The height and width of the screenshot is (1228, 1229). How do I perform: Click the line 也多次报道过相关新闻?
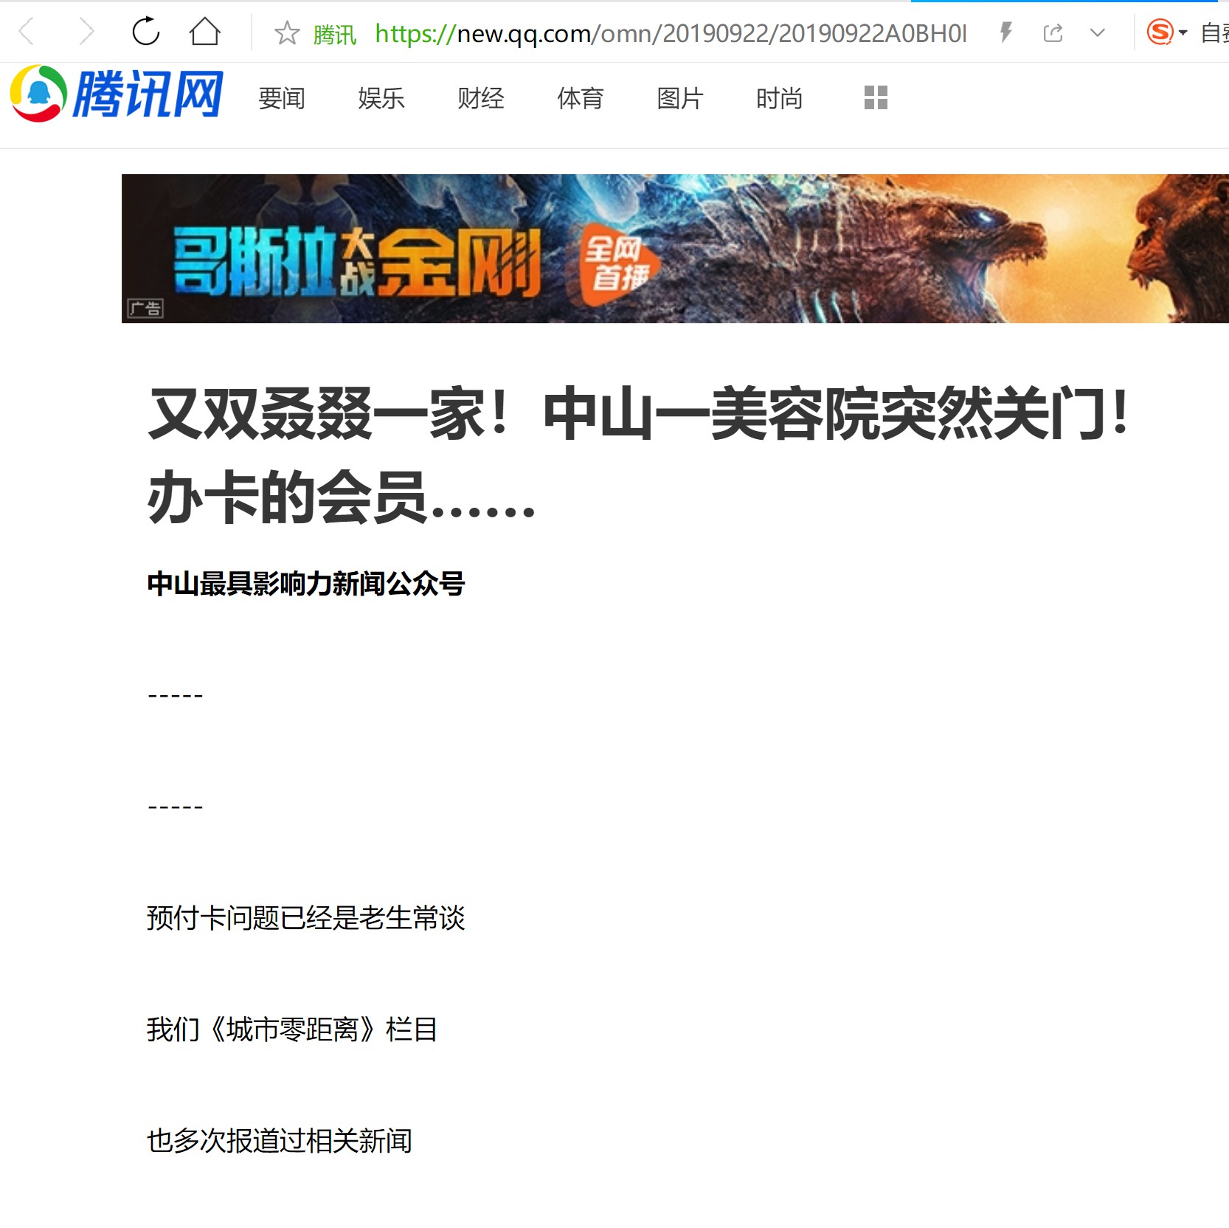point(280,1141)
